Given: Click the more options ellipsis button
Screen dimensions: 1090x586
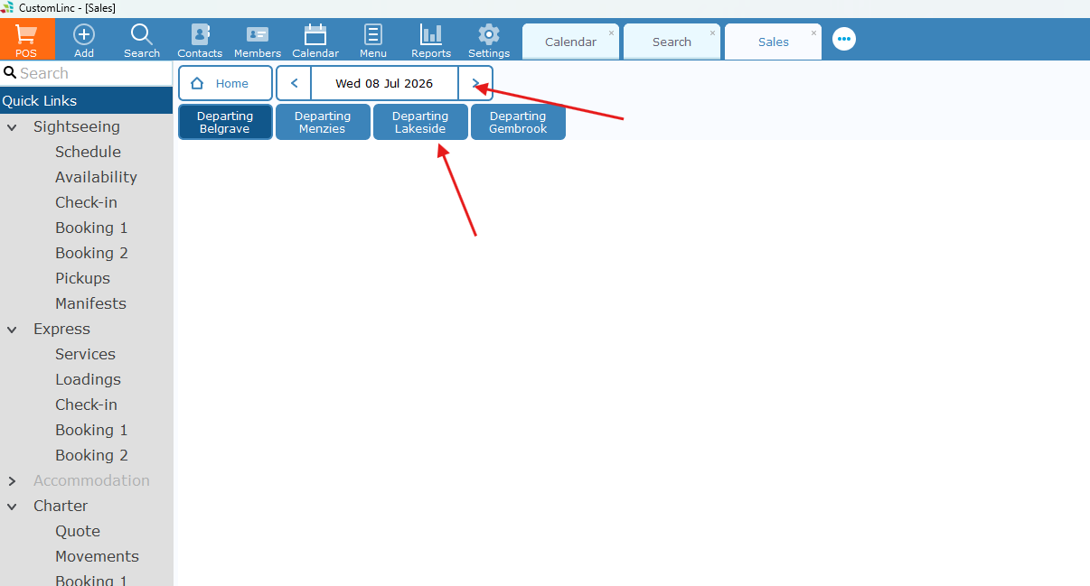Looking at the screenshot, I should pos(844,39).
